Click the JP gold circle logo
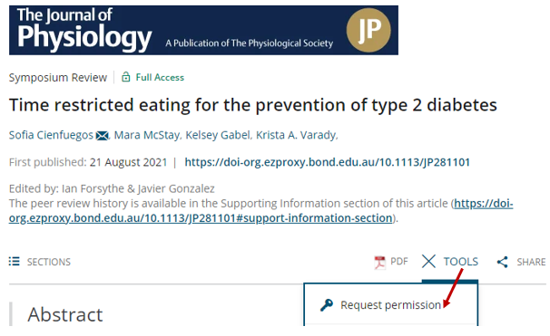 (x=368, y=30)
